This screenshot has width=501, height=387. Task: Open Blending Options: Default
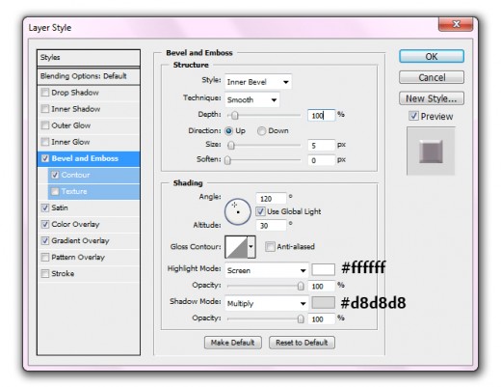(x=89, y=76)
